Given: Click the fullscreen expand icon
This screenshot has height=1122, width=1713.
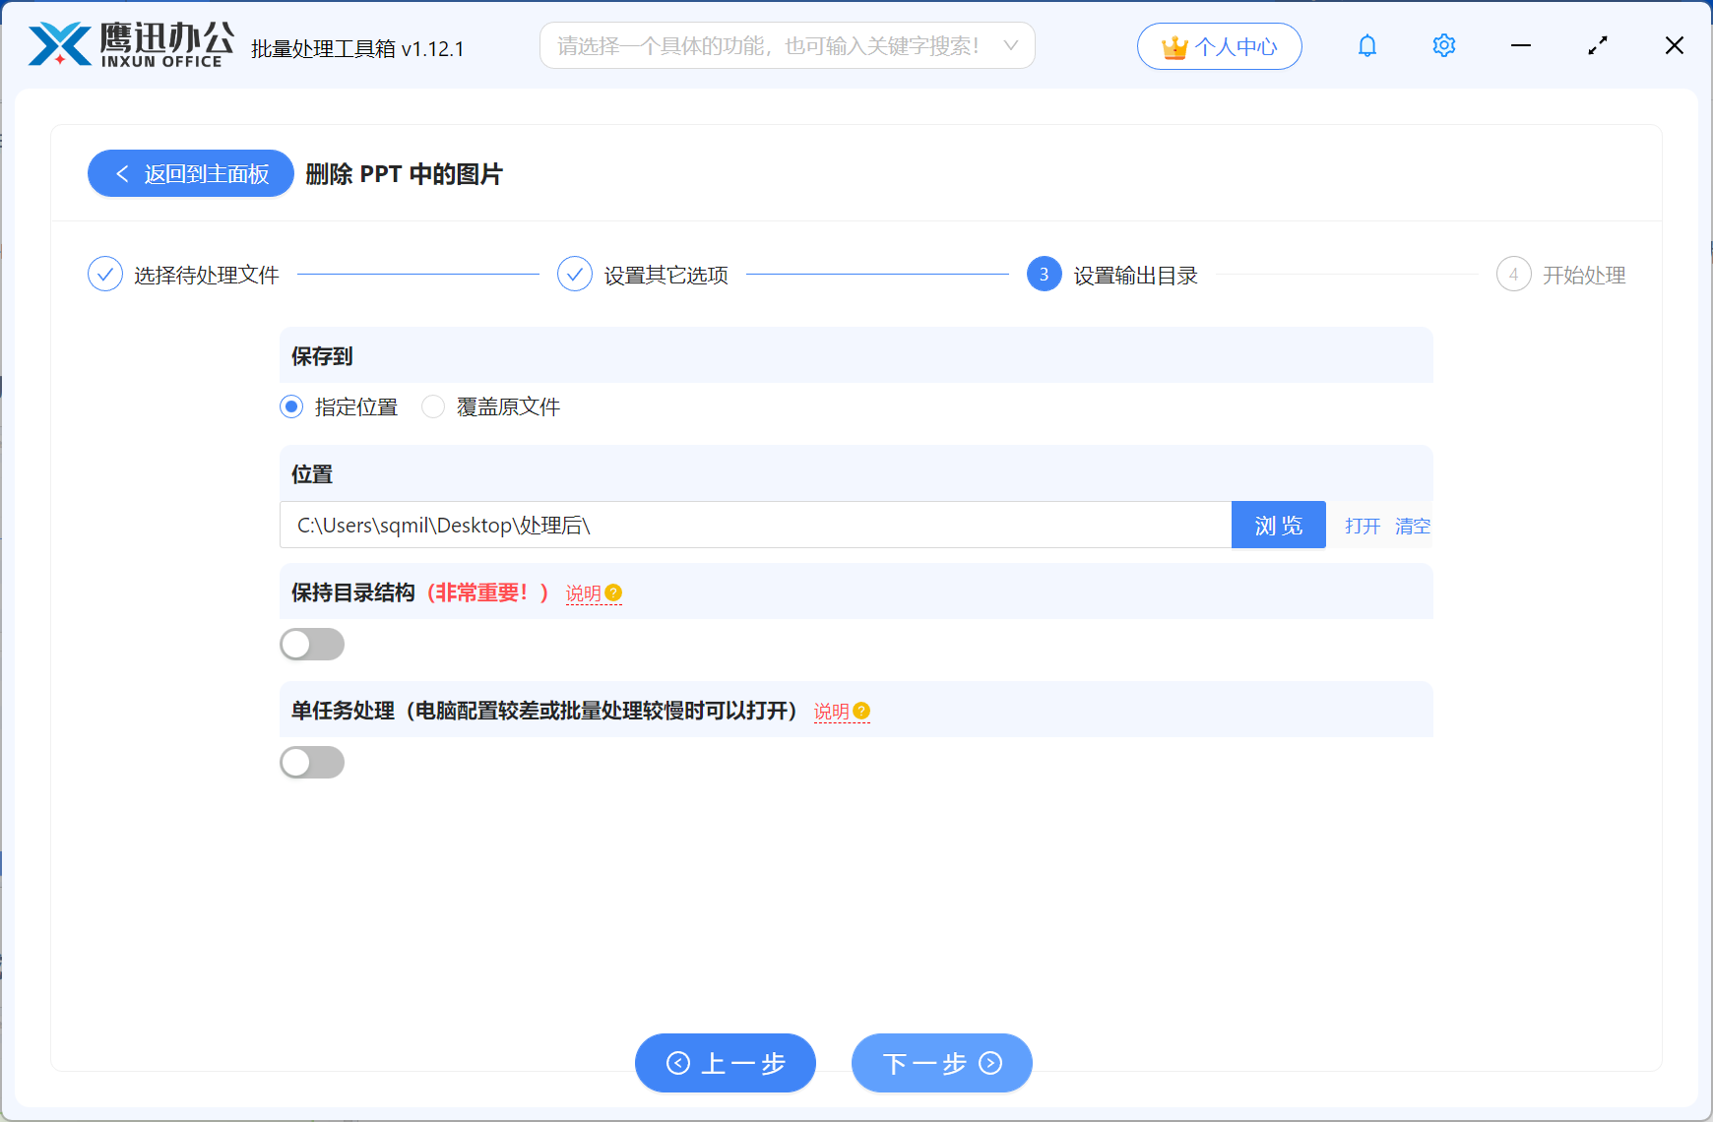Looking at the screenshot, I should click(x=1597, y=45).
